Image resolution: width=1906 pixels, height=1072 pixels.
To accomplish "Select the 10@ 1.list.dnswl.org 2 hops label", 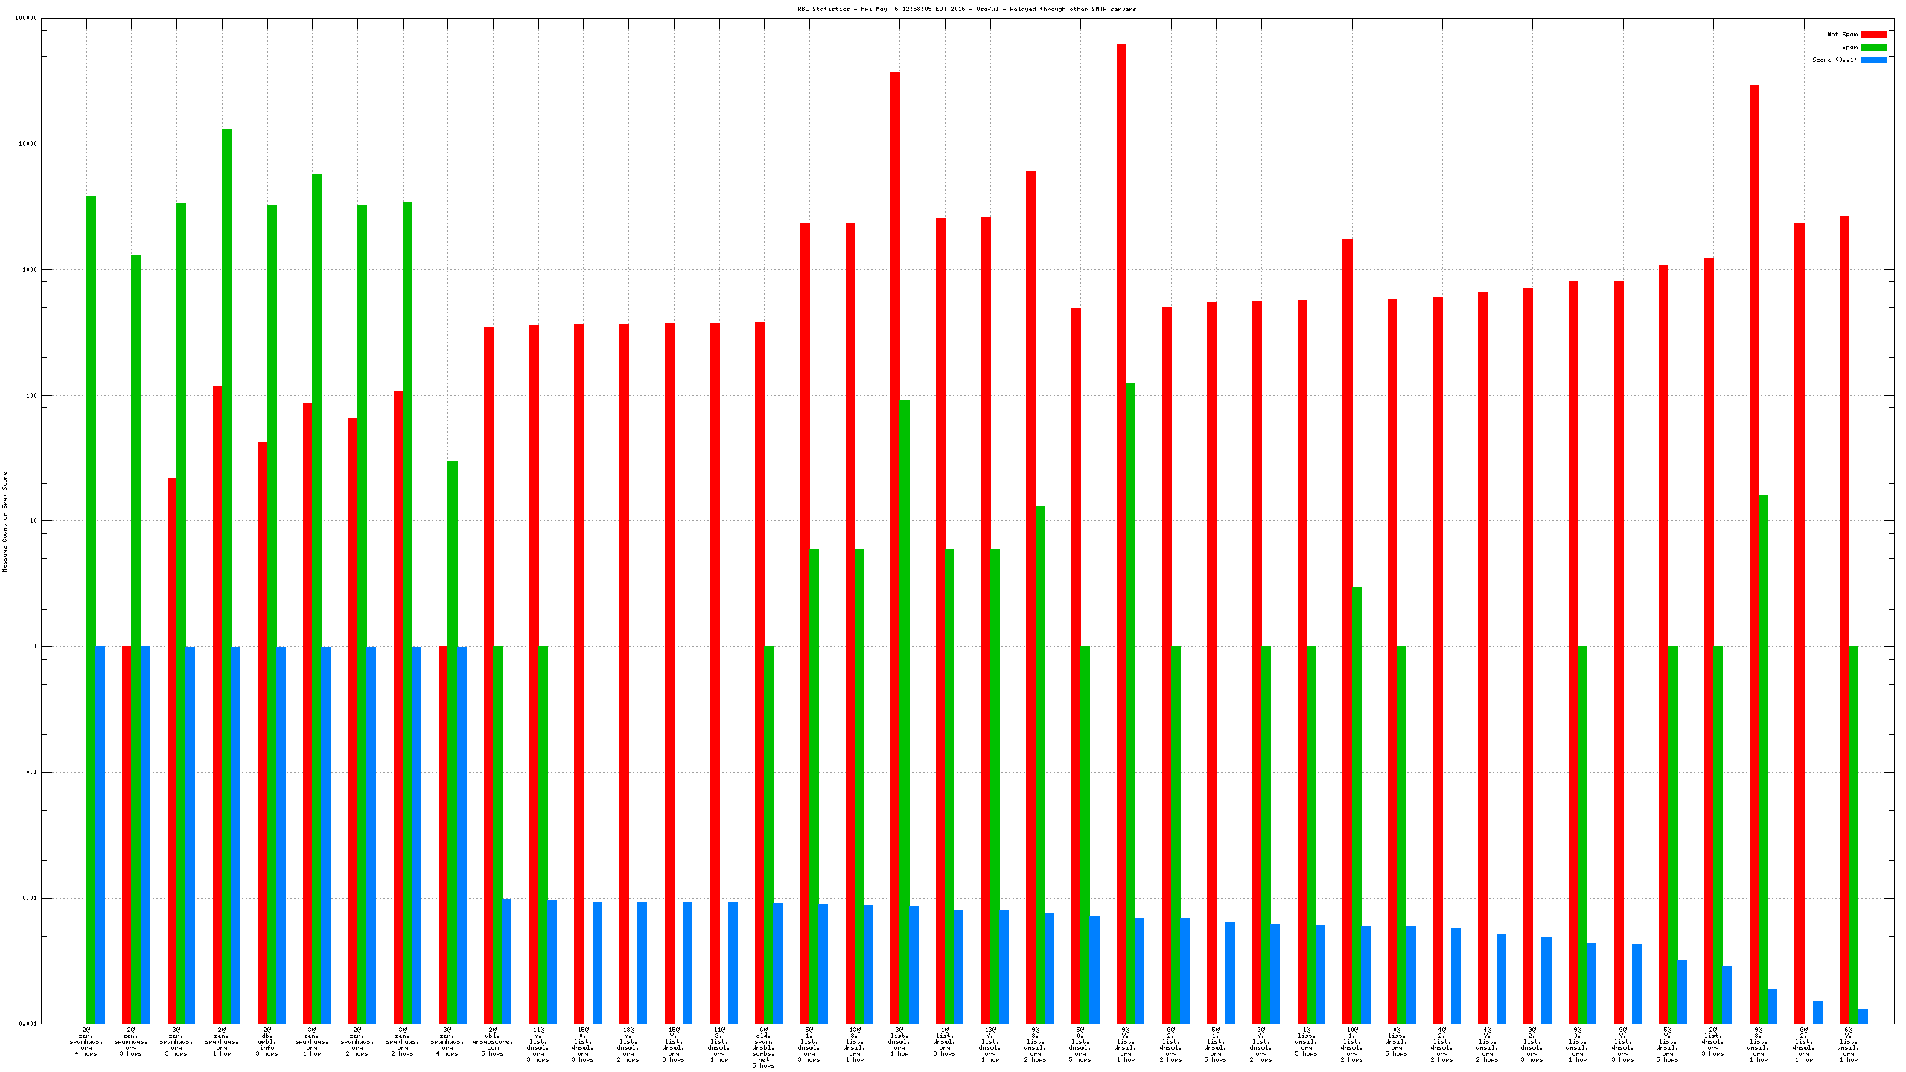I will pyautogui.click(x=1351, y=1044).
